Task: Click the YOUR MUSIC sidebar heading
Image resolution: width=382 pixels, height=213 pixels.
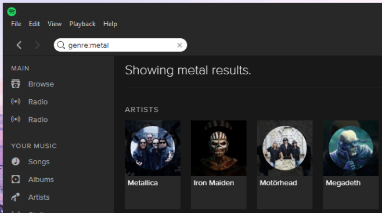Action: point(34,146)
